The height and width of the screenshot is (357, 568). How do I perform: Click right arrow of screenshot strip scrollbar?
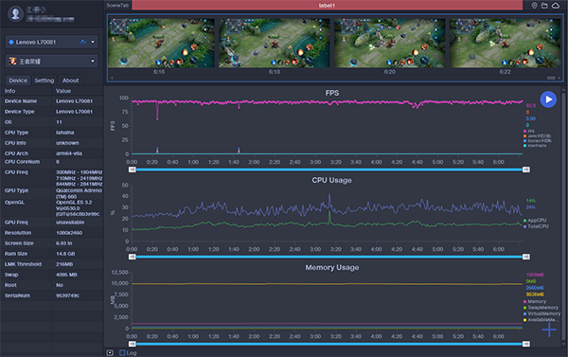pos(559,78)
